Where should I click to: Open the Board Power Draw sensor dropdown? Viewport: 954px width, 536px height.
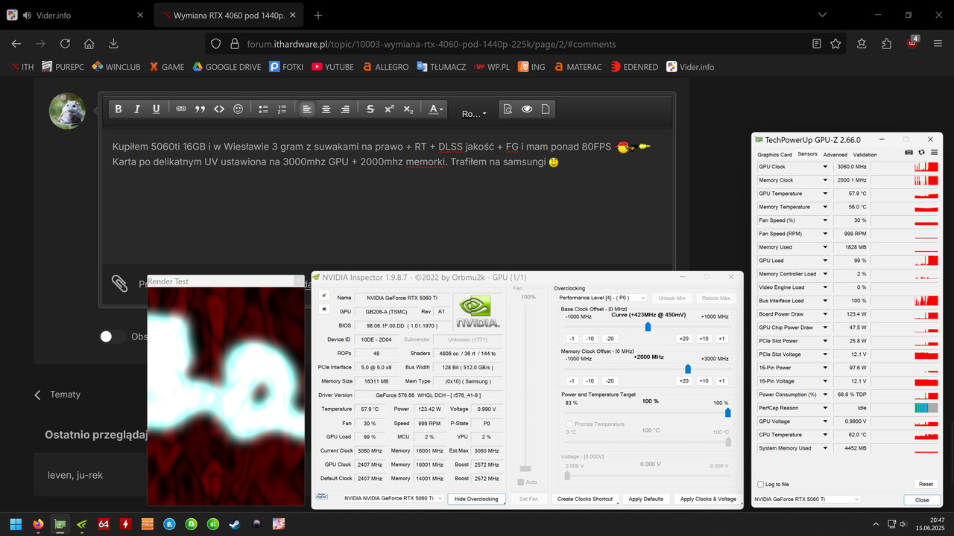pos(825,314)
